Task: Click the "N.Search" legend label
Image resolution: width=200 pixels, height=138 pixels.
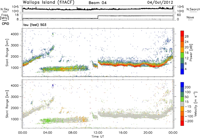Action: 193,9
